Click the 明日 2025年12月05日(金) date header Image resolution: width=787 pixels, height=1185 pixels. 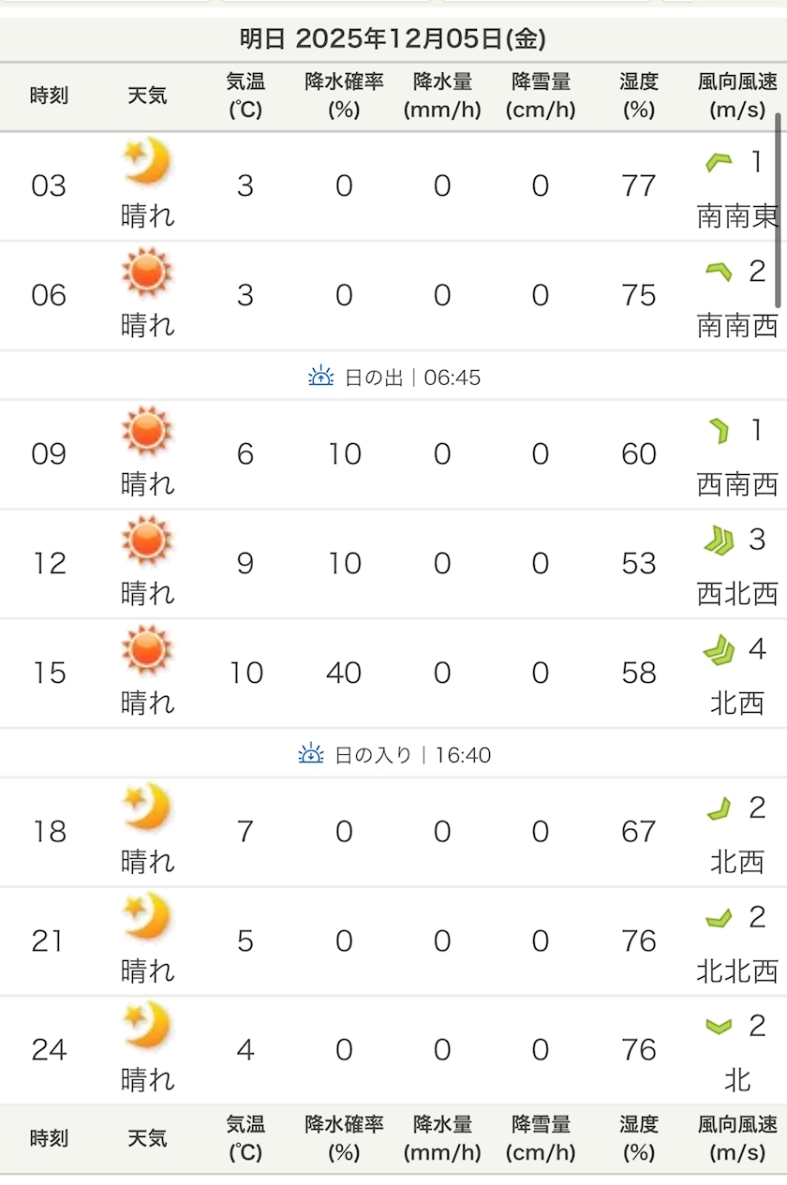click(x=393, y=39)
